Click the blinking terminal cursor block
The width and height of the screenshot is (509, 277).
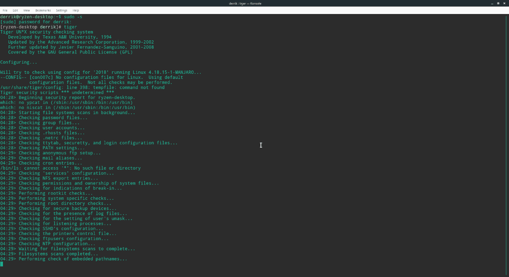(3, 263)
